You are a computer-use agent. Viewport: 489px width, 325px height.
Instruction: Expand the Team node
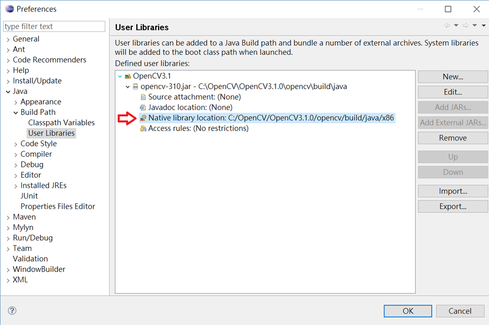click(x=8, y=249)
